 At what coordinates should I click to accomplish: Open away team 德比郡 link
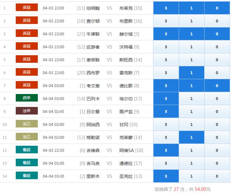(126, 86)
